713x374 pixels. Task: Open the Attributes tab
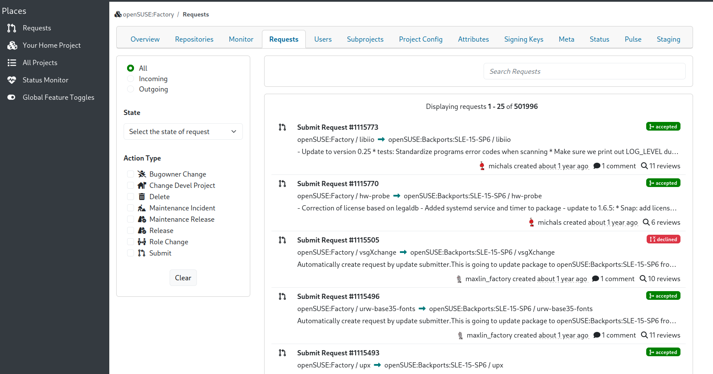[x=473, y=39]
